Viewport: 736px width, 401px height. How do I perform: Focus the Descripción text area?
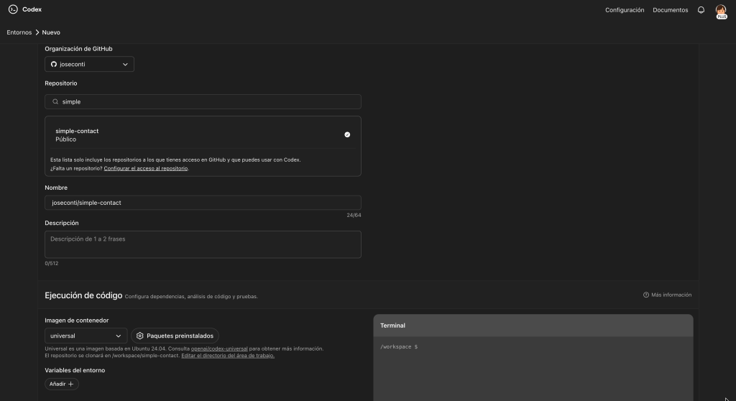pos(203,244)
